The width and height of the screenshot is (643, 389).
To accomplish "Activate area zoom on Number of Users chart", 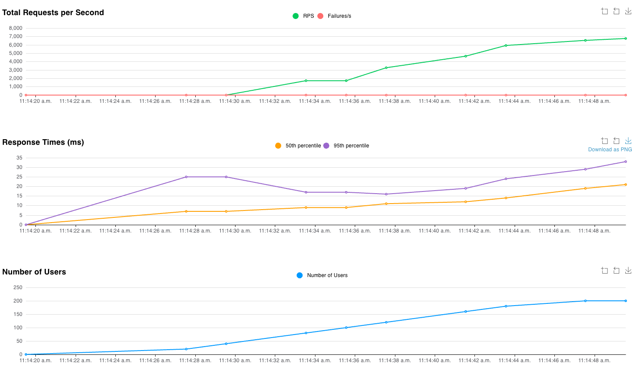I will [605, 271].
